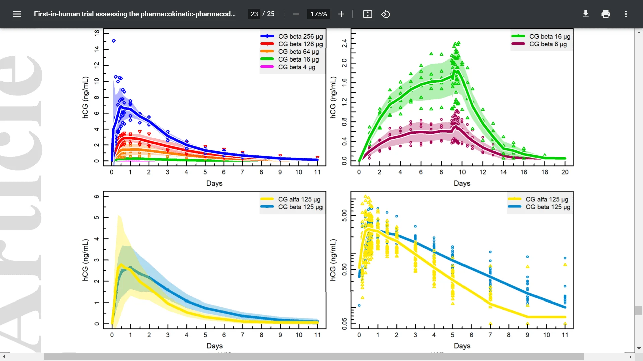
Task: Print the document
Action: 606,14
